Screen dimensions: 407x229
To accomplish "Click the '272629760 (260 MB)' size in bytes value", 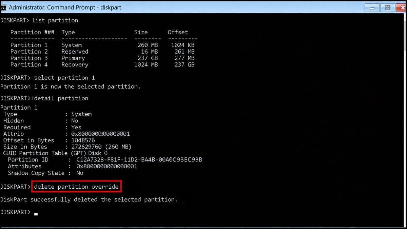I will [x=101, y=147].
